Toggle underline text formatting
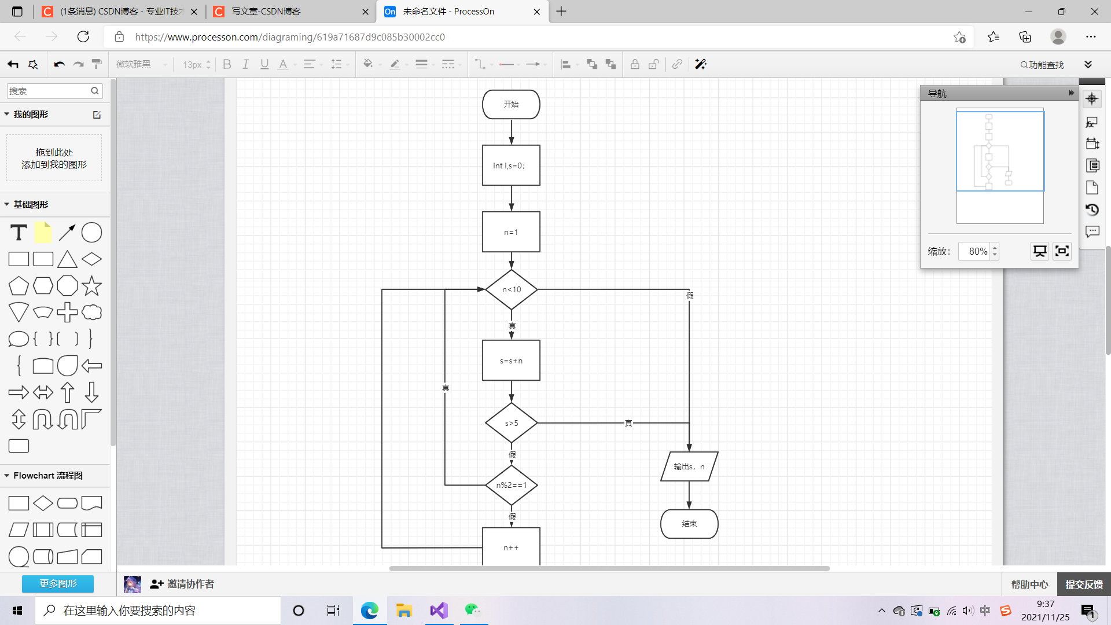Viewport: 1111px width, 625px height. click(264, 64)
